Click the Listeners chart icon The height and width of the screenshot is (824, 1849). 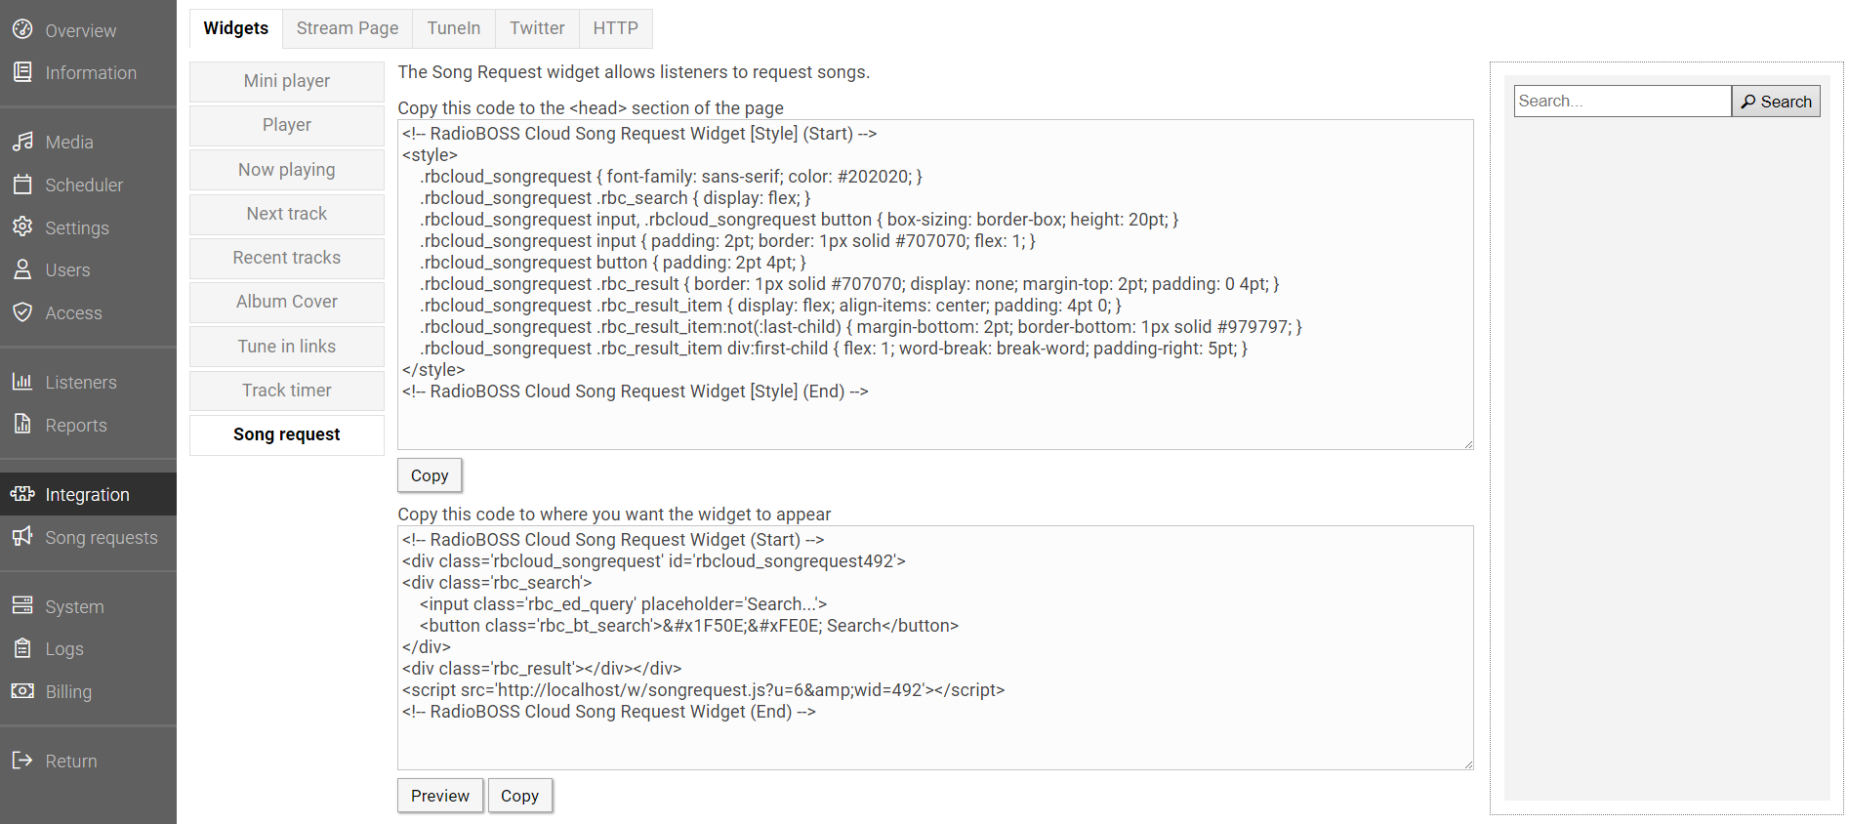coord(22,381)
